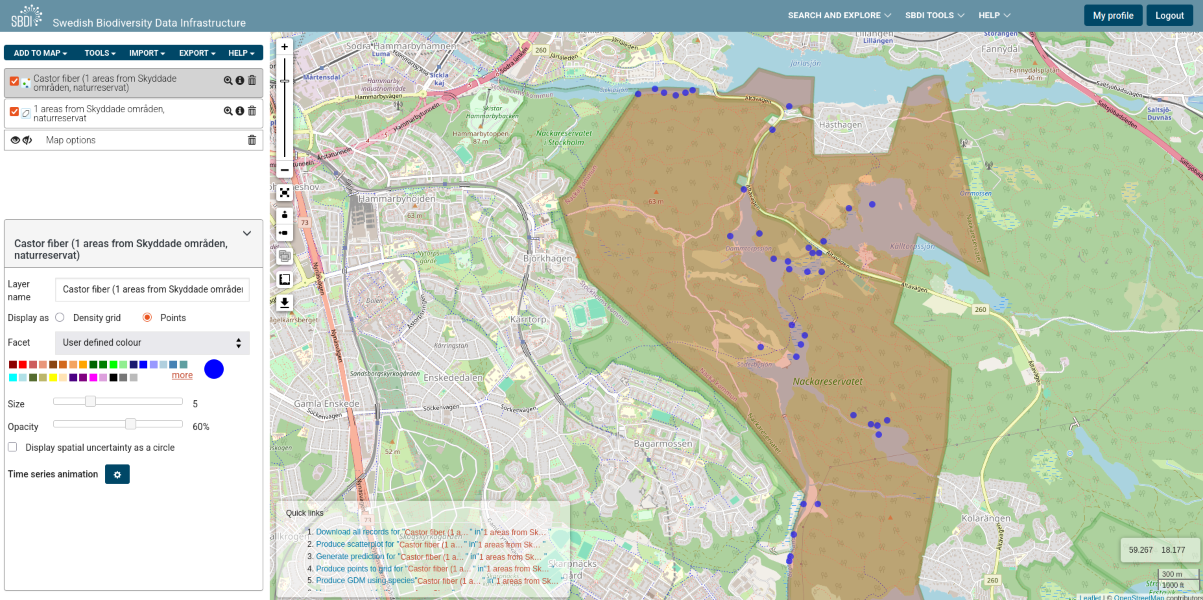Click the map zoom out minus button
The image size is (1203, 600).
click(284, 170)
